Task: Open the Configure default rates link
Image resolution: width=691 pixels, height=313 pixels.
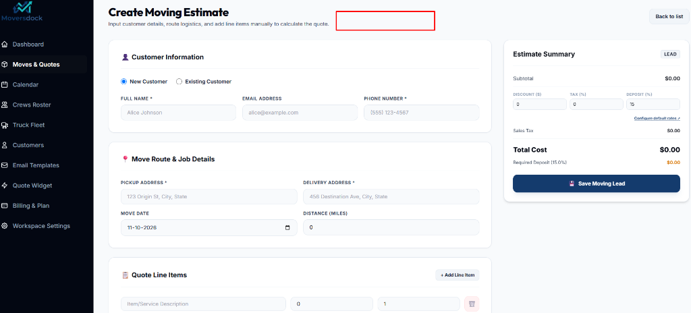Action: coord(657,118)
